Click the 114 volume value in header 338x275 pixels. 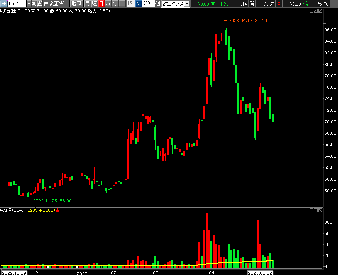tap(243, 4)
